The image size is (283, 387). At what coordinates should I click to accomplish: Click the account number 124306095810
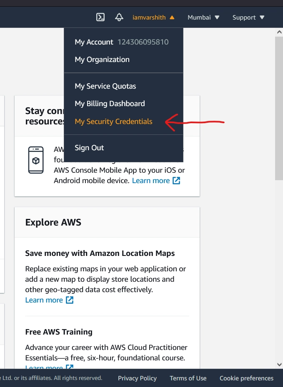coord(143,42)
